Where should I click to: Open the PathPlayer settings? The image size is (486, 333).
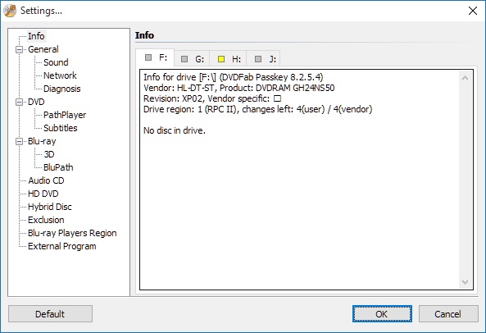(x=65, y=115)
